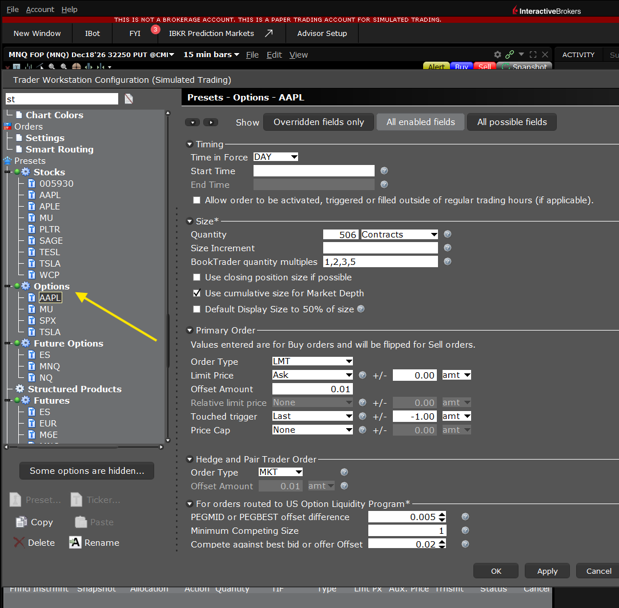
Task: Collapse the Hedge and Pair Trader Order section
Action: 190,459
